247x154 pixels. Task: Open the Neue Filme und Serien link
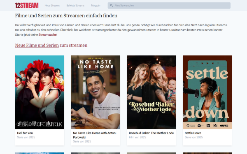(37, 45)
